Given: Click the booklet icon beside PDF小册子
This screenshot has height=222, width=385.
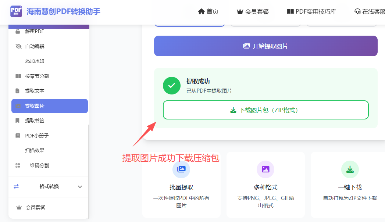Looking at the screenshot, I should tap(18, 136).
